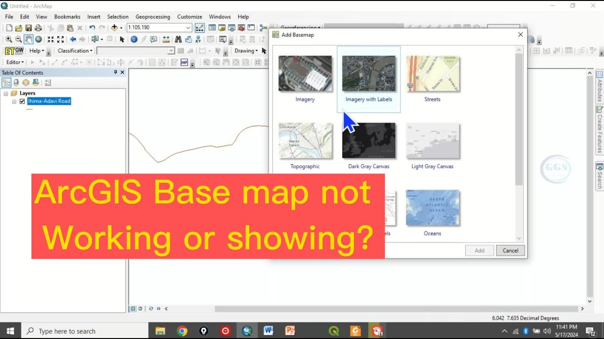Screen dimensions: 604x339
Task: Click Cancel in Add Basemap dialog
Action: pyautogui.click(x=510, y=250)
